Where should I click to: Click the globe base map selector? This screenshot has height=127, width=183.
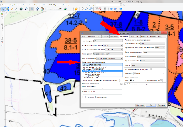pos(37,9)
